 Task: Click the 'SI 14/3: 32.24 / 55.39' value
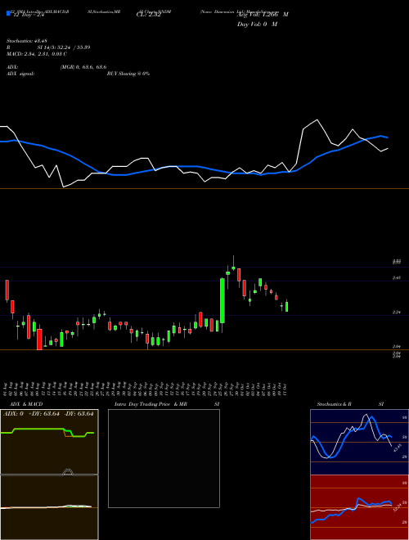64,47
